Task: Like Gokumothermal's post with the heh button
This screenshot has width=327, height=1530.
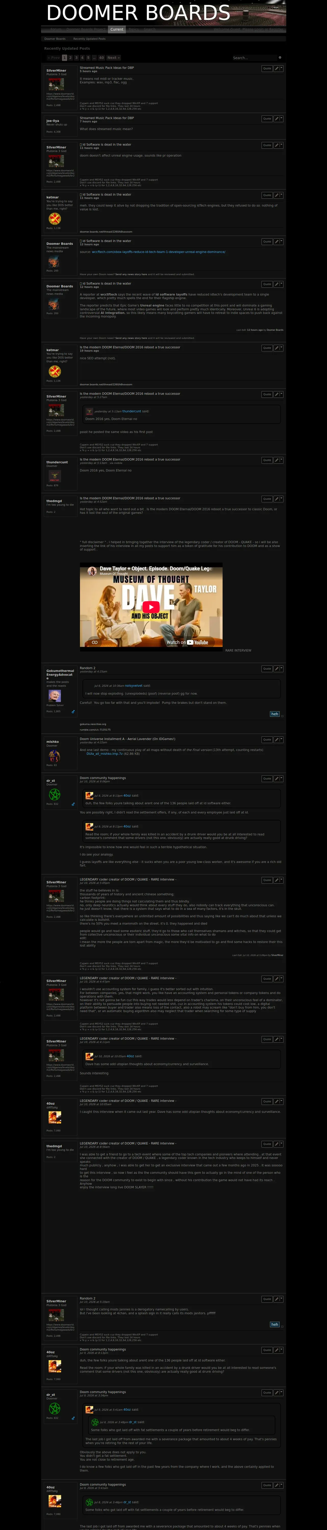Action: click(275, 714)
